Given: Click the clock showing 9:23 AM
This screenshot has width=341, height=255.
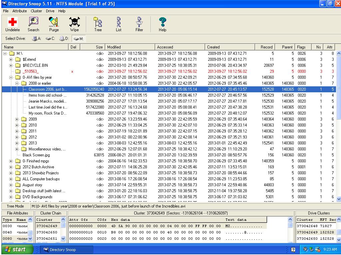Looking at the screenshot, I should [330, 250].
